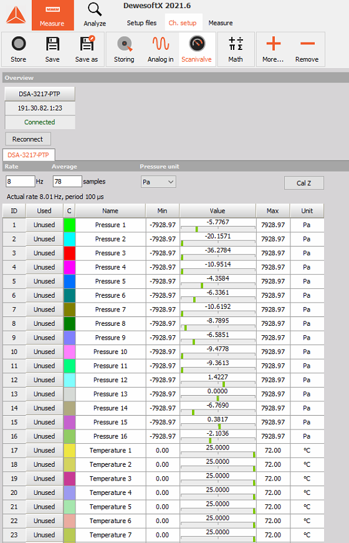349x543 pixels.
Task: Click the 72.00 Max of Temperature 2
Action: pos(273,464)
